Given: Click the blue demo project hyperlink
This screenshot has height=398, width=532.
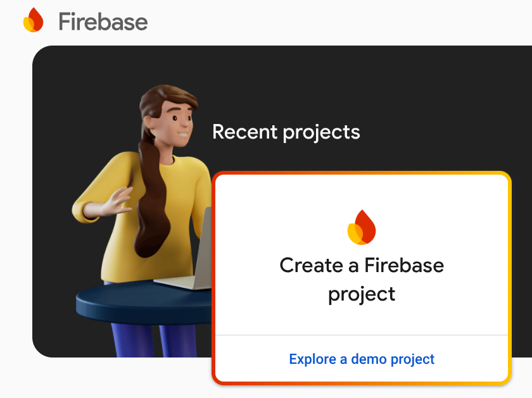Looking at the screenshot, I should click(361, 359).
